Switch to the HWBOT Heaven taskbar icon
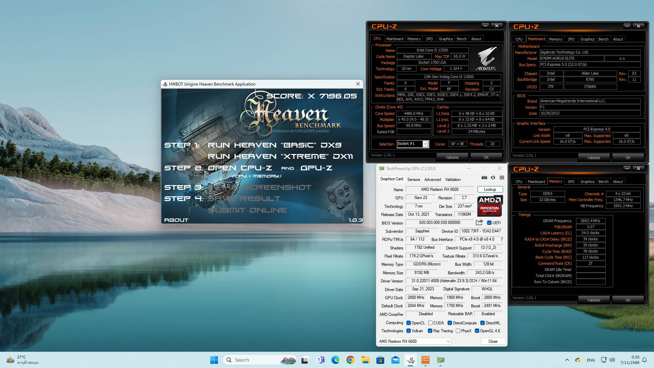 coord(410,360)
